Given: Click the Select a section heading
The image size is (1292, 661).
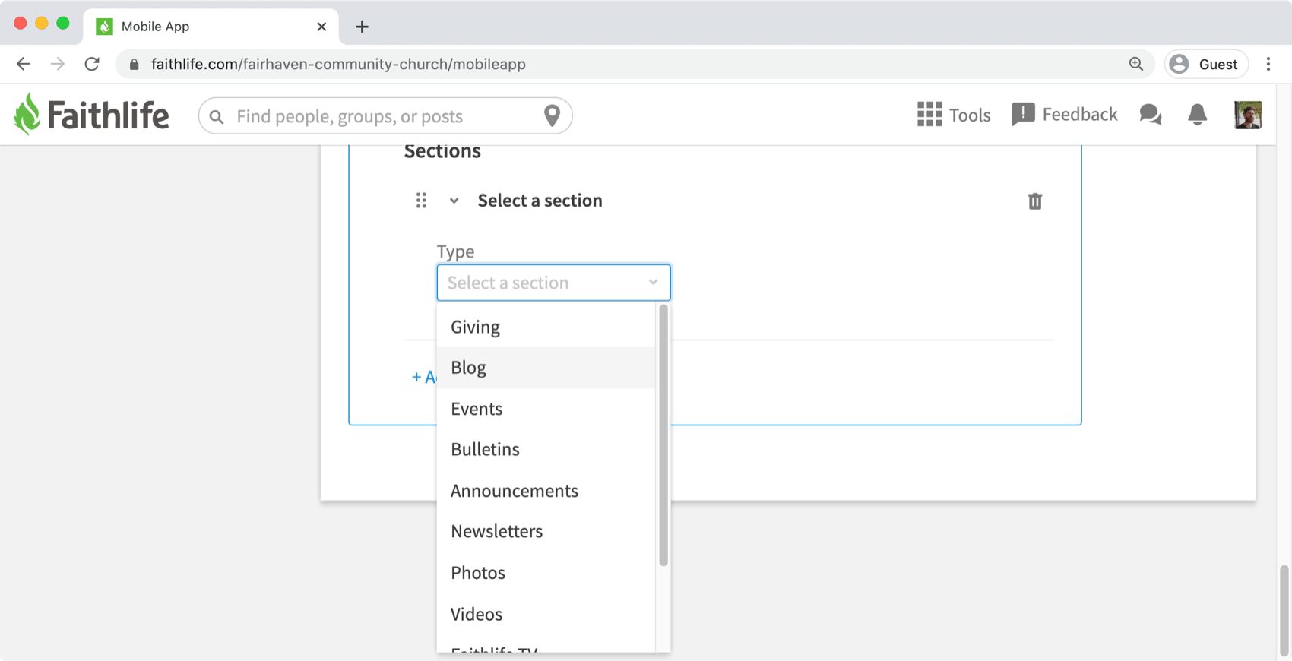Looking at the screenshot, I should click(540, 201).
